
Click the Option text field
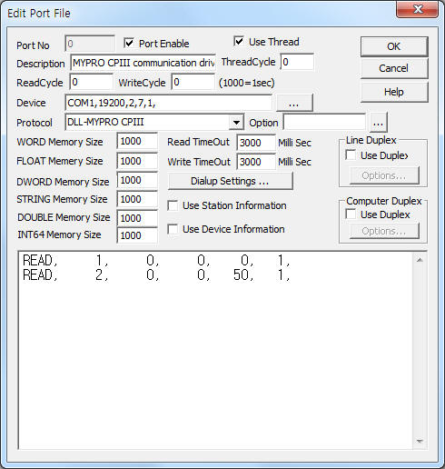pos(324,123)
